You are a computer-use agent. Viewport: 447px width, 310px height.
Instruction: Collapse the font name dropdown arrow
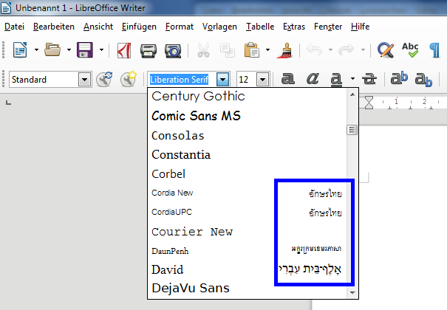222,80
